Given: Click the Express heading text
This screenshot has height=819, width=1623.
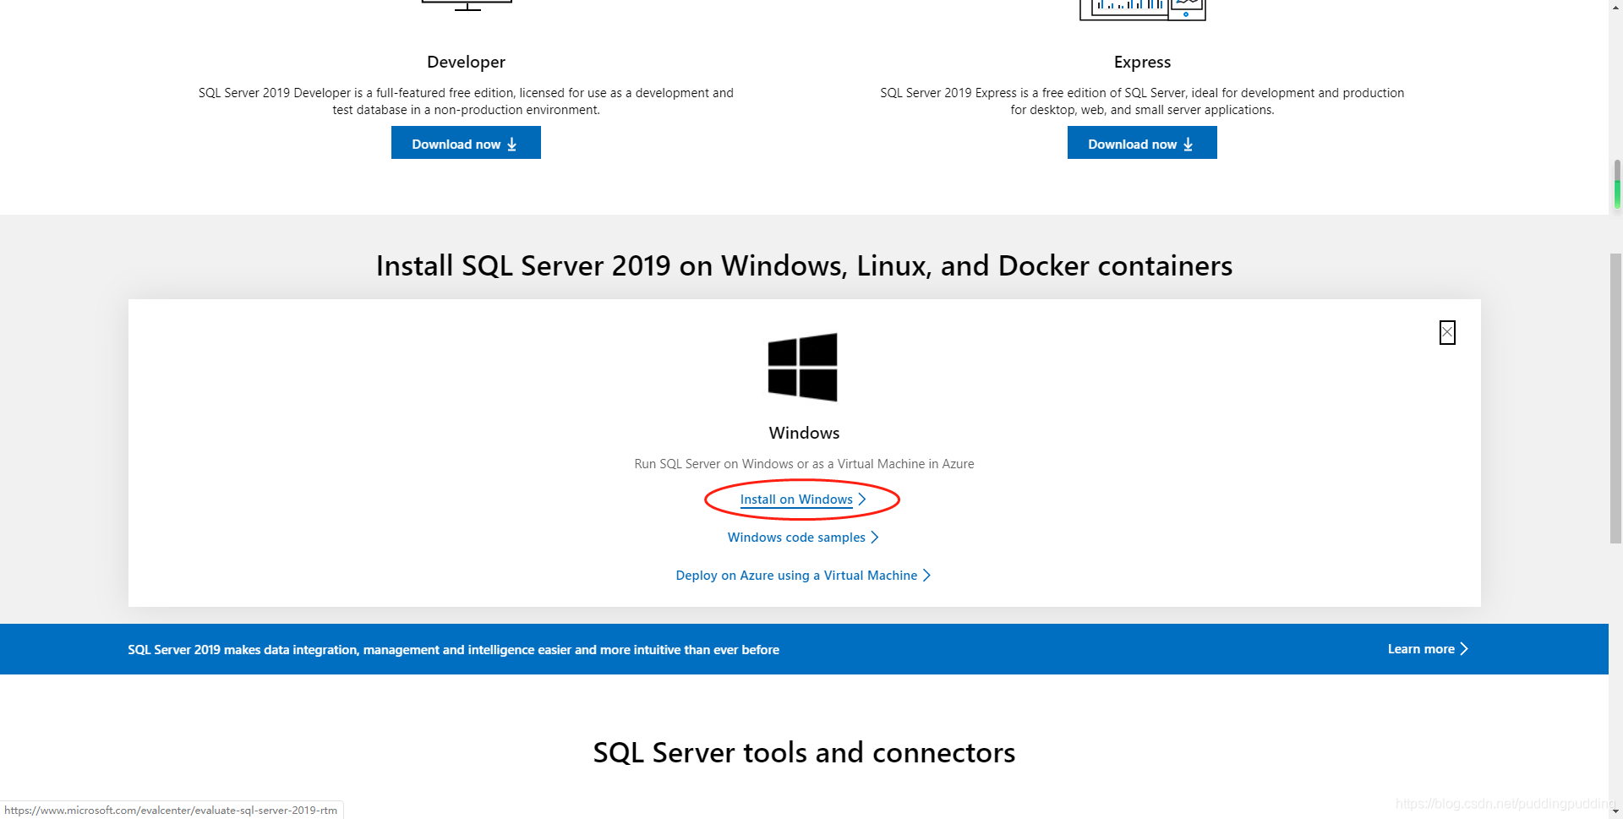Looking at the screenshot, I should click(x=1142, y=62).
